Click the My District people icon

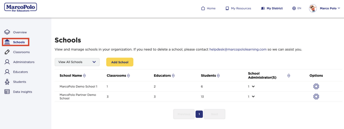[263, 8]
